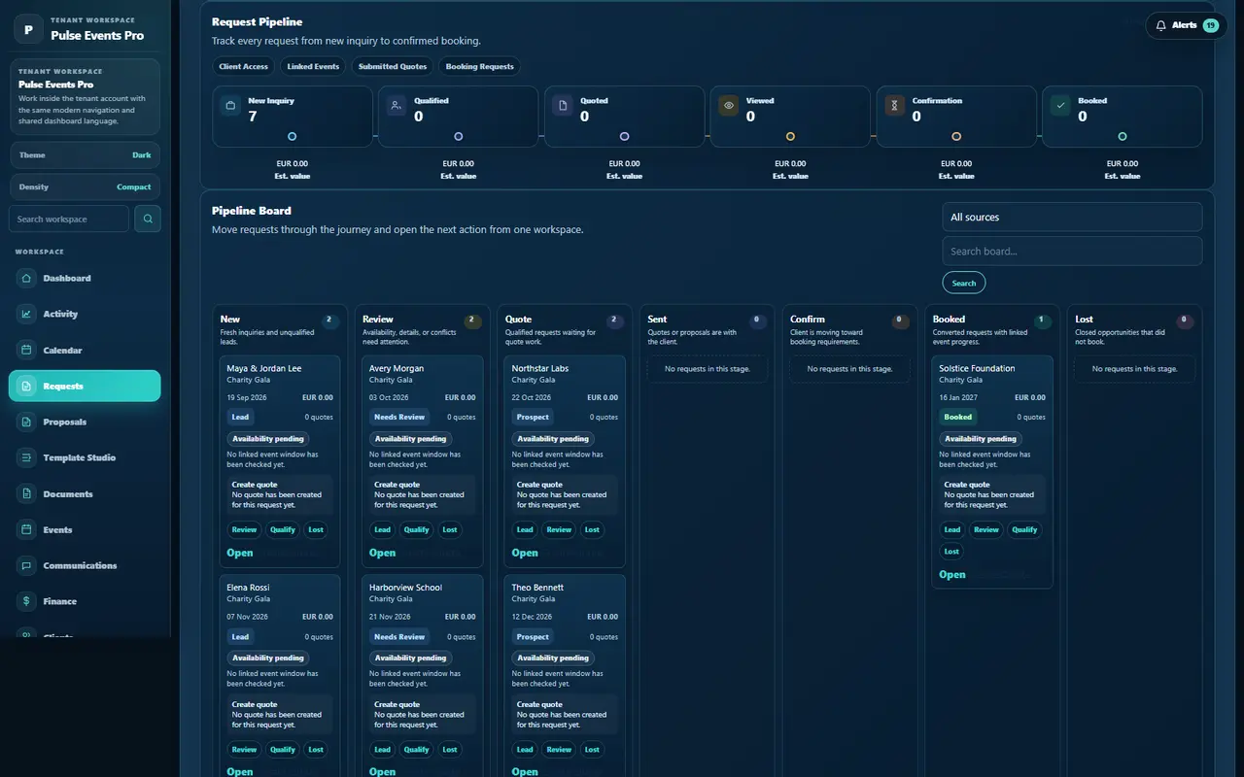1244x777 pixels.
Task: Click the Viewed eye icon
Action: (729, 105)
